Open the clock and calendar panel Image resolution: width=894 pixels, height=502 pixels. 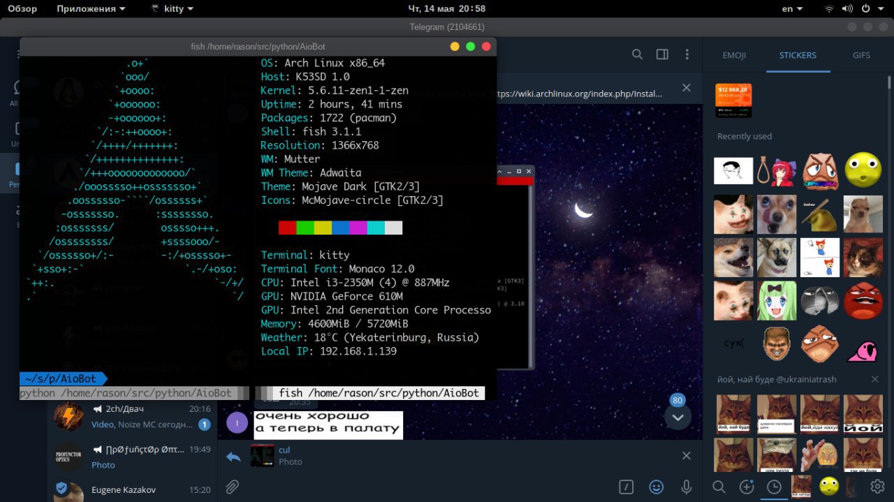coord(446,8)
